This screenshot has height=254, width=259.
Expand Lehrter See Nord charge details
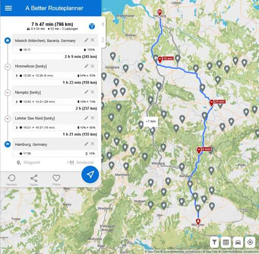tap(17, 128)
